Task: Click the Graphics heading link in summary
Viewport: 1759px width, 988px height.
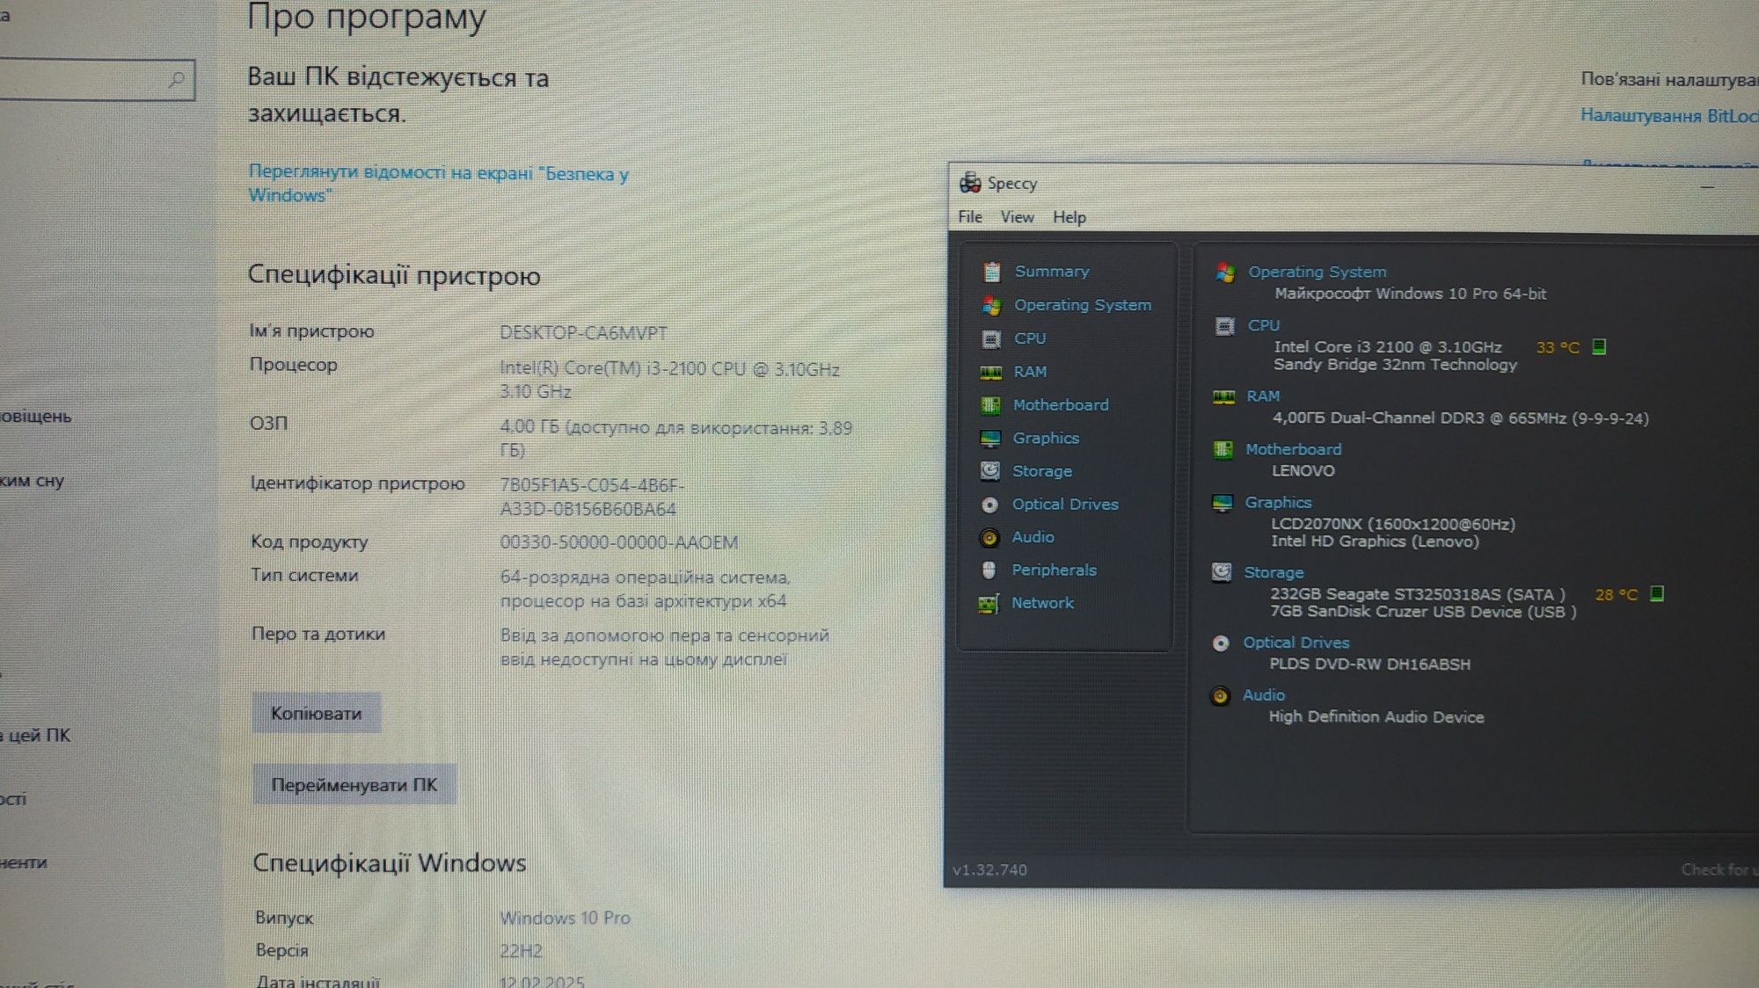Action: coord(1278,503)
